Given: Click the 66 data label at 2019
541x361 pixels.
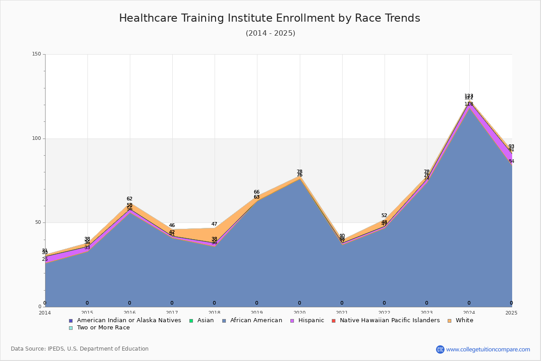Looking at the screenshot, I should (x=257, y=192).
